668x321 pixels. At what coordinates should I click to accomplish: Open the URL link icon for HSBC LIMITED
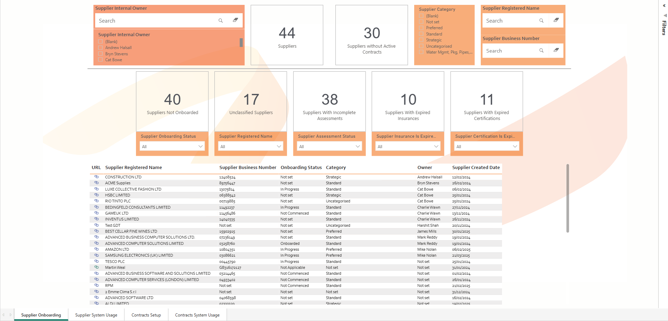click(x=97, y=195)
